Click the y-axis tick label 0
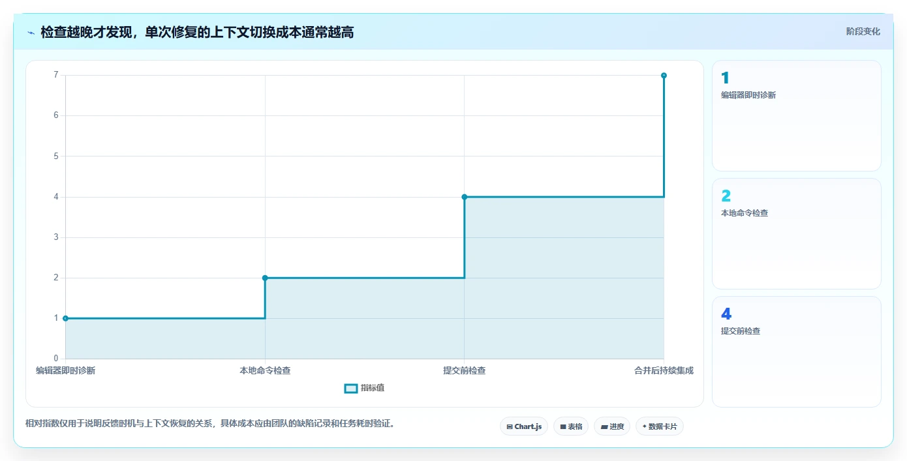The image size is (907, 461). [x=56, y=359]
